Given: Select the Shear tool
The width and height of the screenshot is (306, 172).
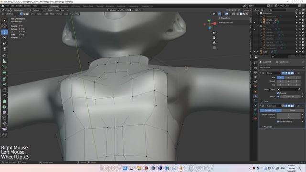Looking at the screenshot, I should 4,129.
